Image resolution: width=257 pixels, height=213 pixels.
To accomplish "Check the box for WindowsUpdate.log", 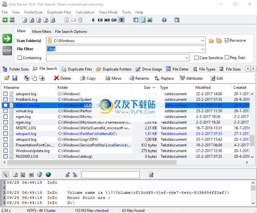I will (6, 151).
